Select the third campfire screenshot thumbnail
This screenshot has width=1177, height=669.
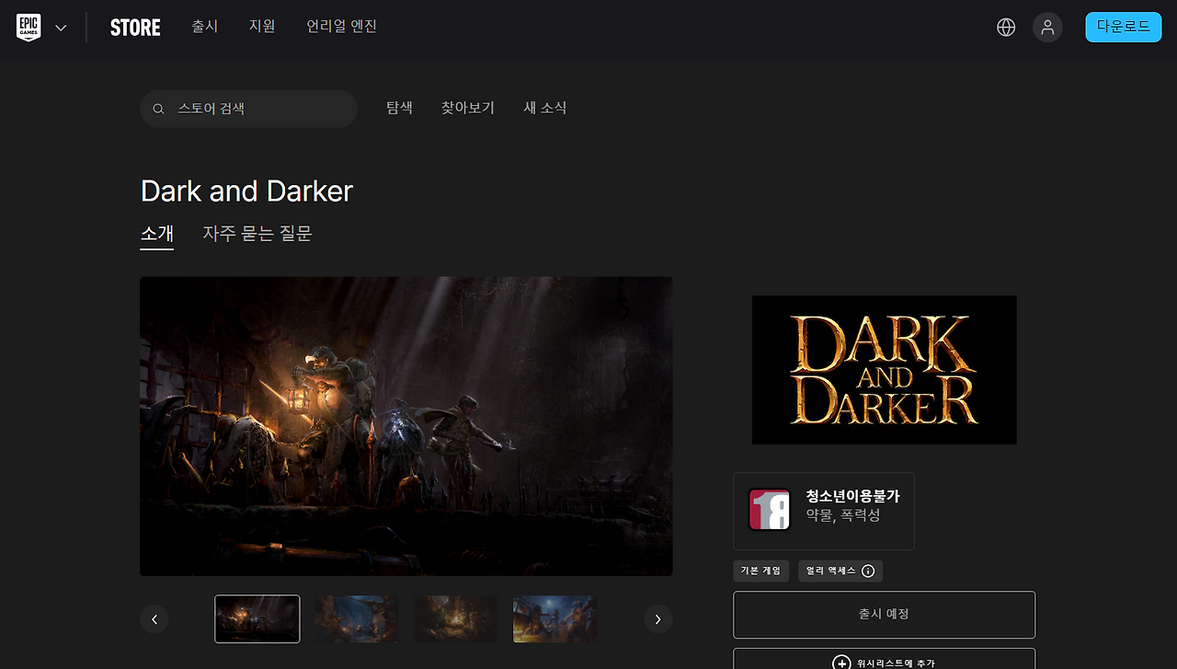point(456,618)
